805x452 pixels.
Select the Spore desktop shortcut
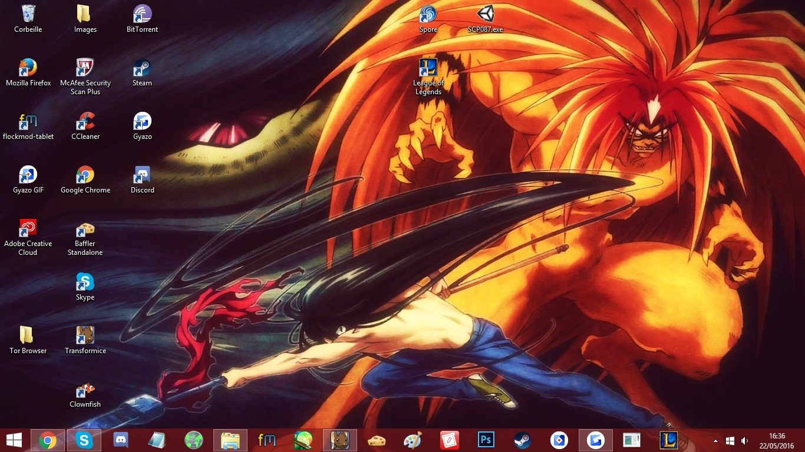pos(428,19)
